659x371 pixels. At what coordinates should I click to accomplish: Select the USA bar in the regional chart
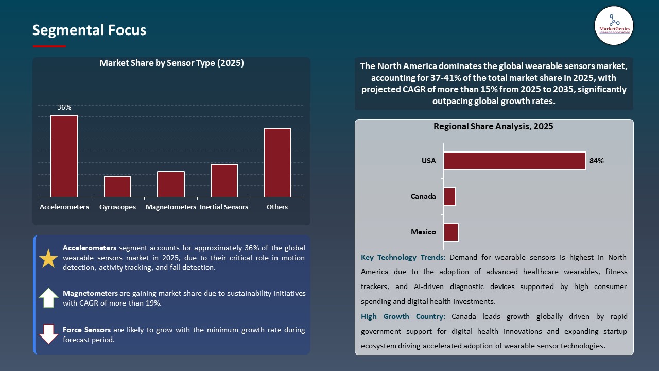515,160
